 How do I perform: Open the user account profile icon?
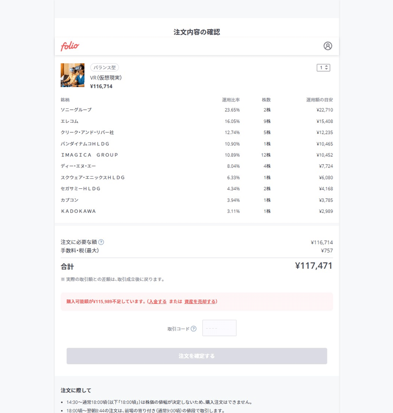[x=327, y=46]
